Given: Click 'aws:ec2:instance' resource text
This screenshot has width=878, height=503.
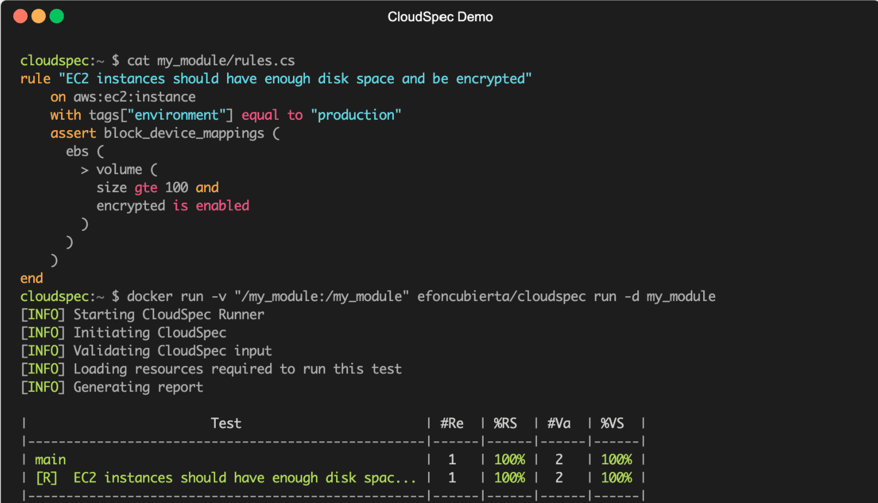Looking at the screenshot, I should (135, 97).
